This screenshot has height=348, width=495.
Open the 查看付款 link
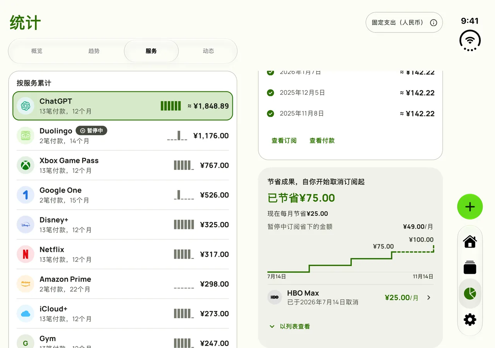[x=322, y=141]
